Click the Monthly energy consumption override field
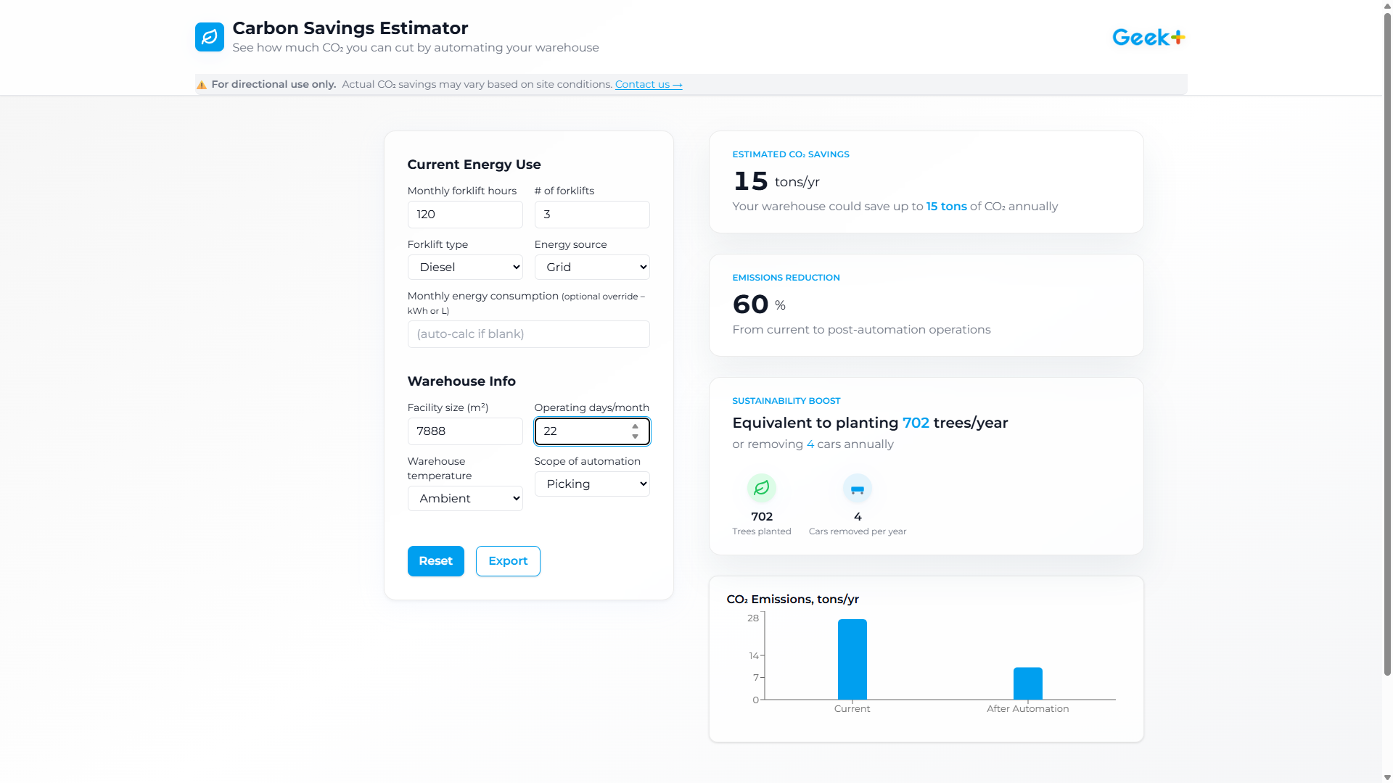This screenshot has width=1393, height=783. coord(527,334)
